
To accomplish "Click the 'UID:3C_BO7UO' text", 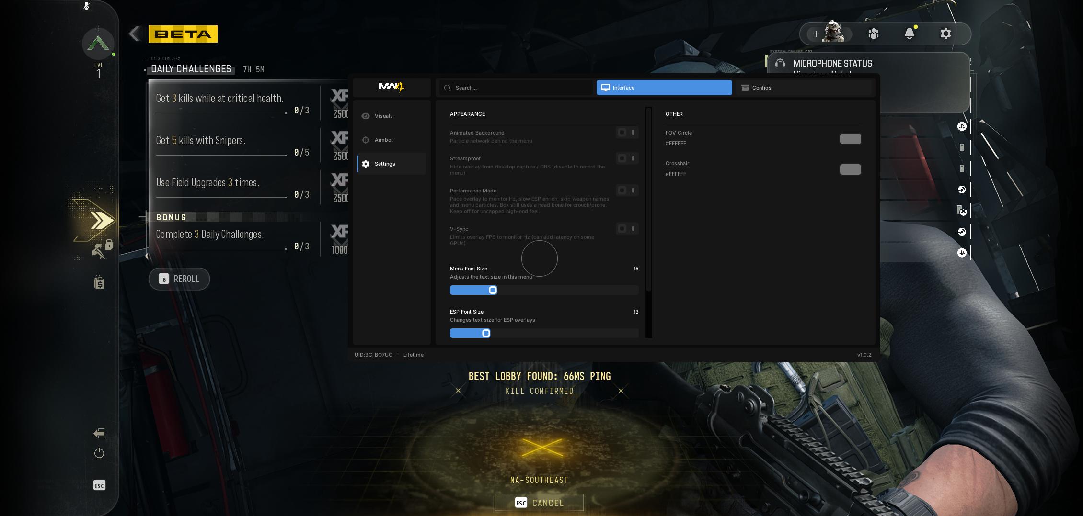I will (x=373, y=355).
